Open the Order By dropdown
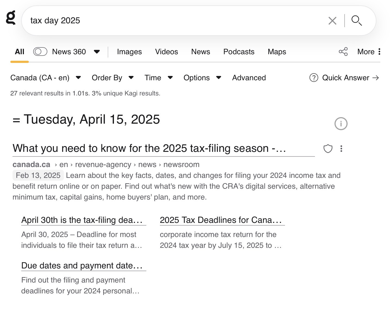This screenshot has height=314, width=390. [113, 78]
